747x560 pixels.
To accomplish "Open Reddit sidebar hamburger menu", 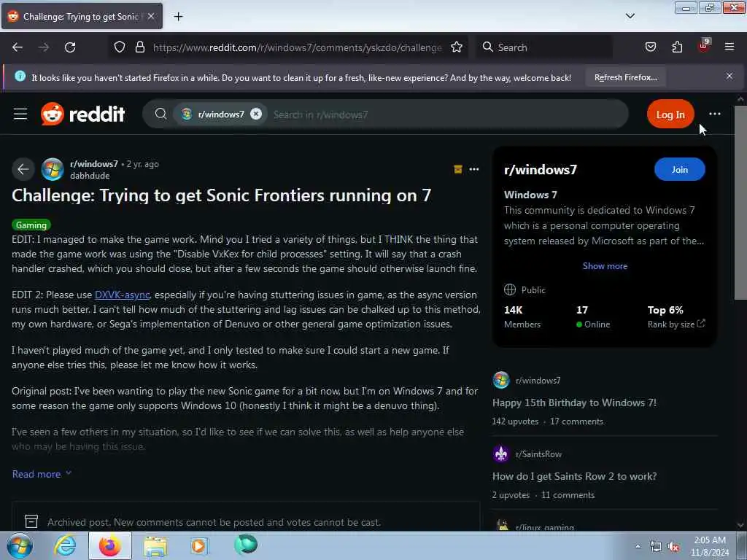I will [x=20, y=114].
